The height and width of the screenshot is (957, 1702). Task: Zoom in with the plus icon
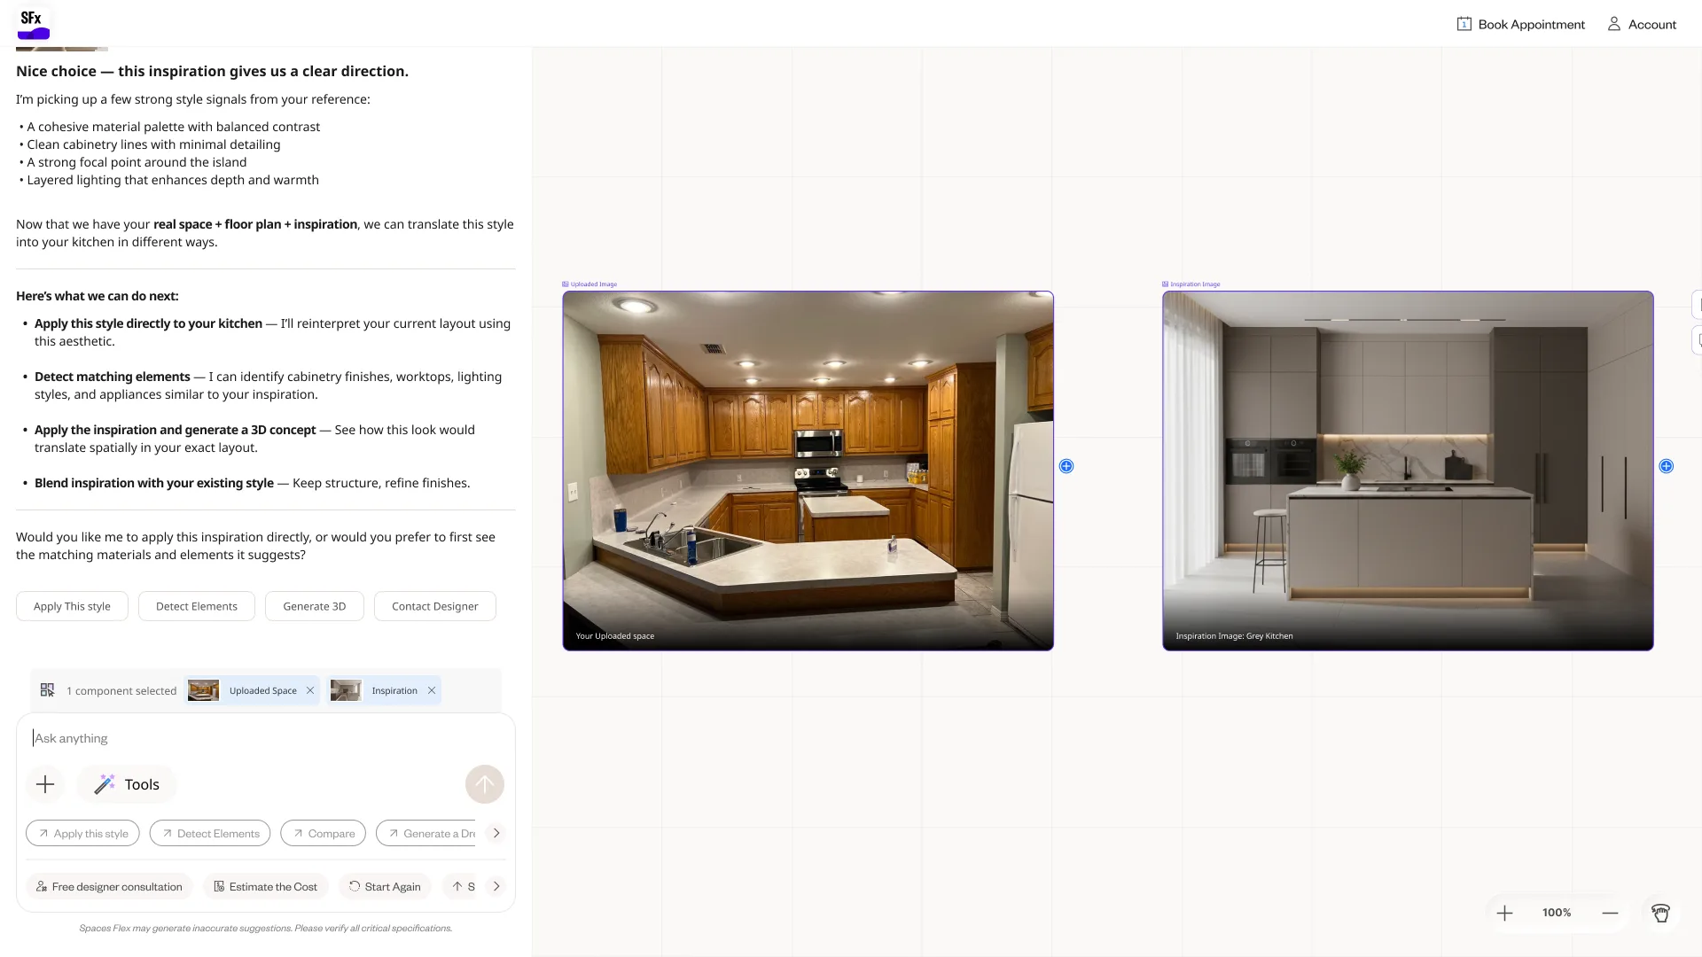[x=1505, y=913]
